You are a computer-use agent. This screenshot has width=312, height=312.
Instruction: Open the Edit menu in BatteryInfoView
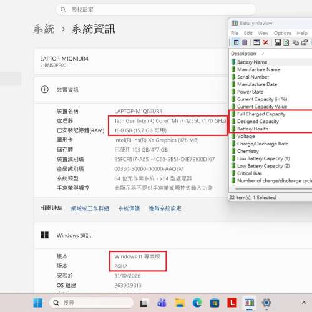click(248, 33)
